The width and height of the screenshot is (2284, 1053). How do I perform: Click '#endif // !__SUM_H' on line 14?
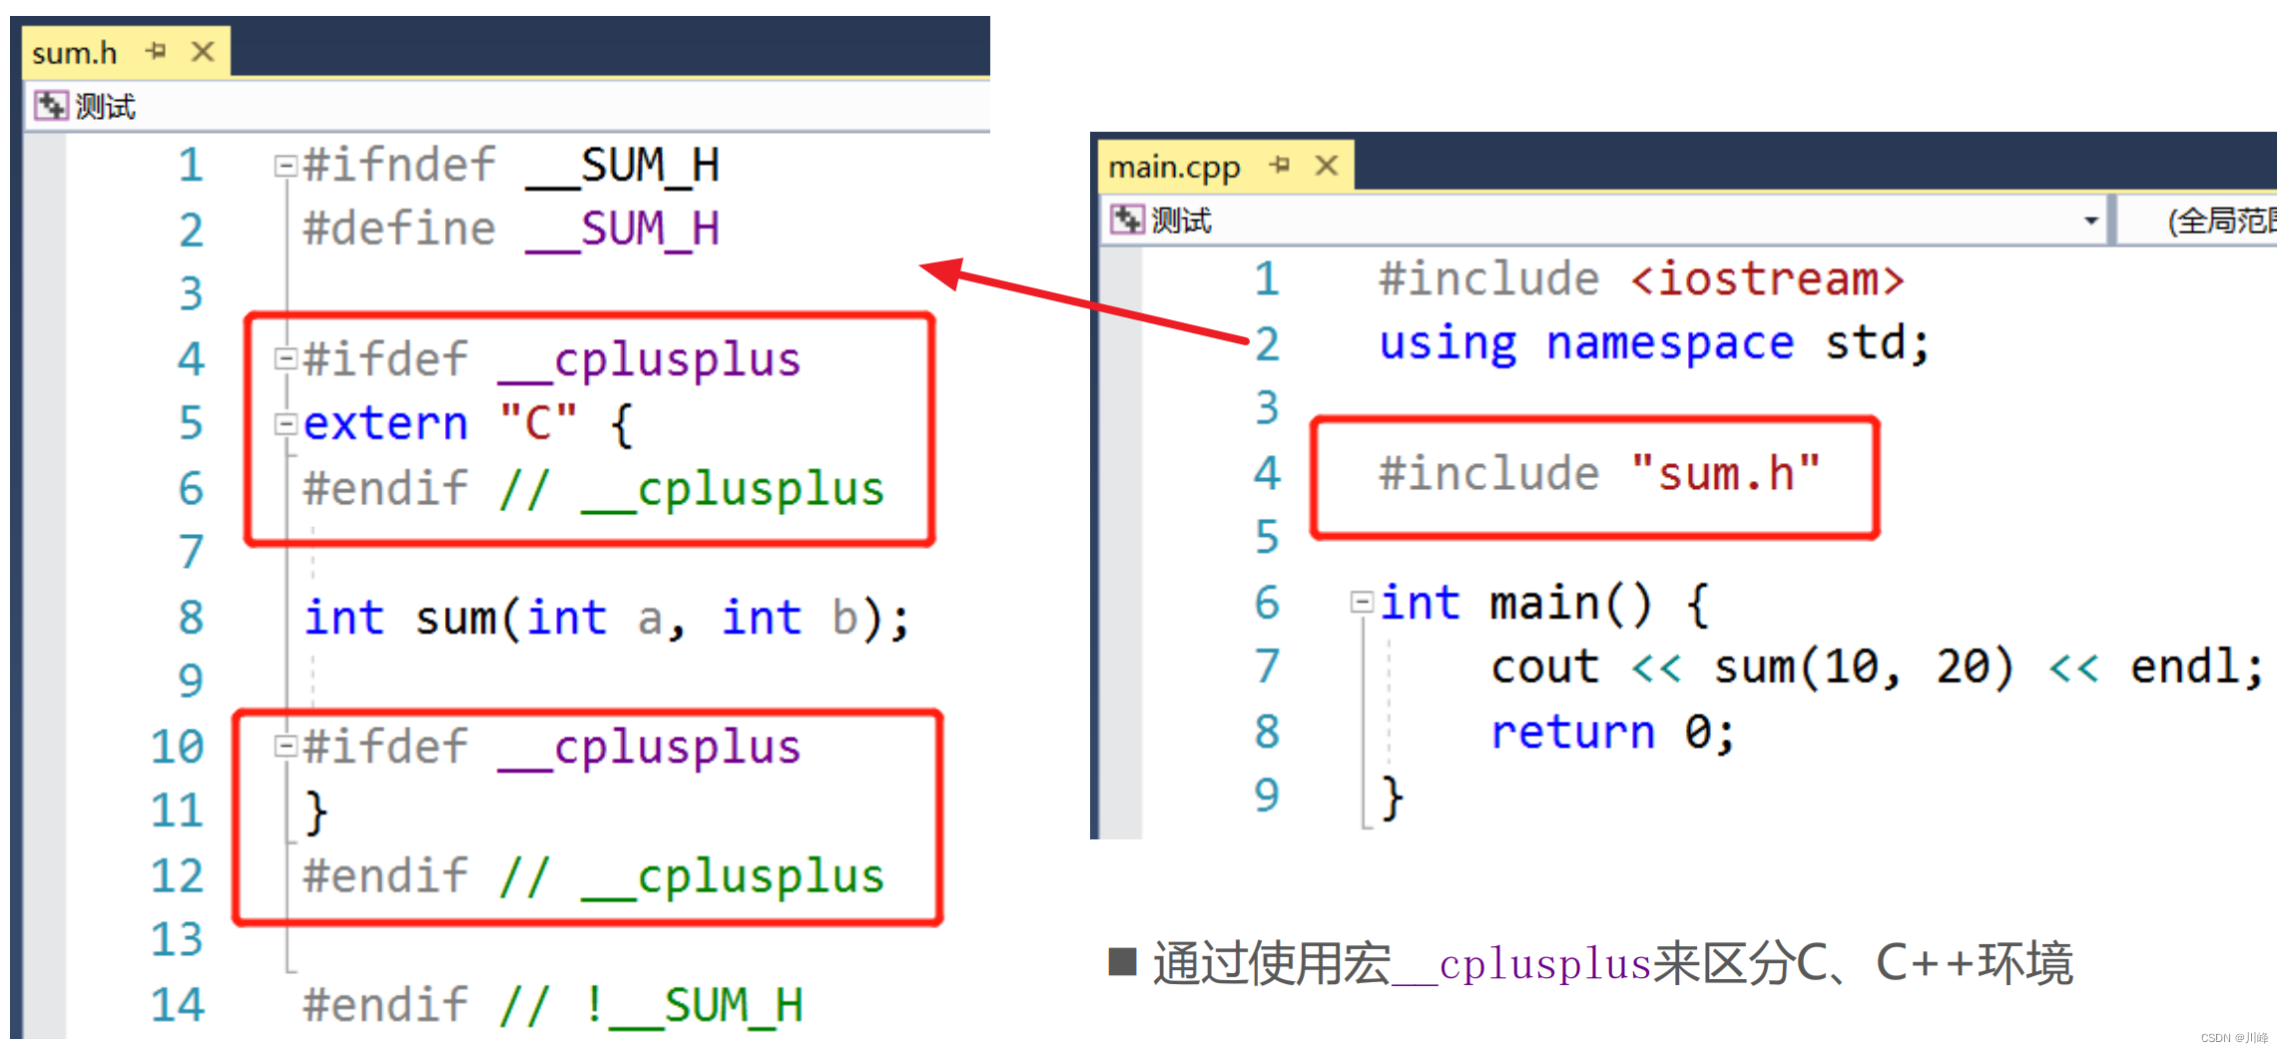(552, 1004)
